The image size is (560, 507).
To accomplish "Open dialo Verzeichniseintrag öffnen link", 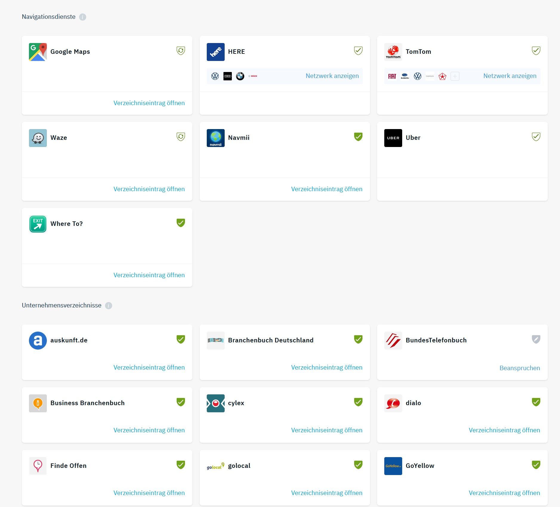I will 505,430.
